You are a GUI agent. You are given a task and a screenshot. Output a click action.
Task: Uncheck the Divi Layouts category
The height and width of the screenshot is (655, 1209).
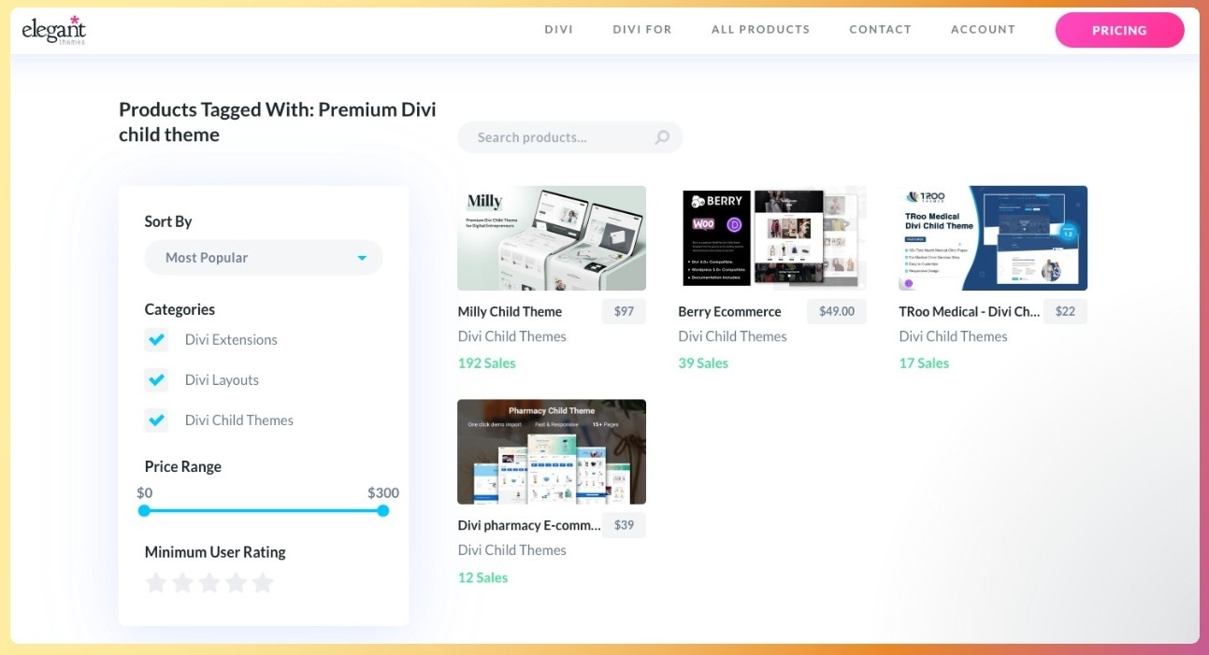(156, 380)
